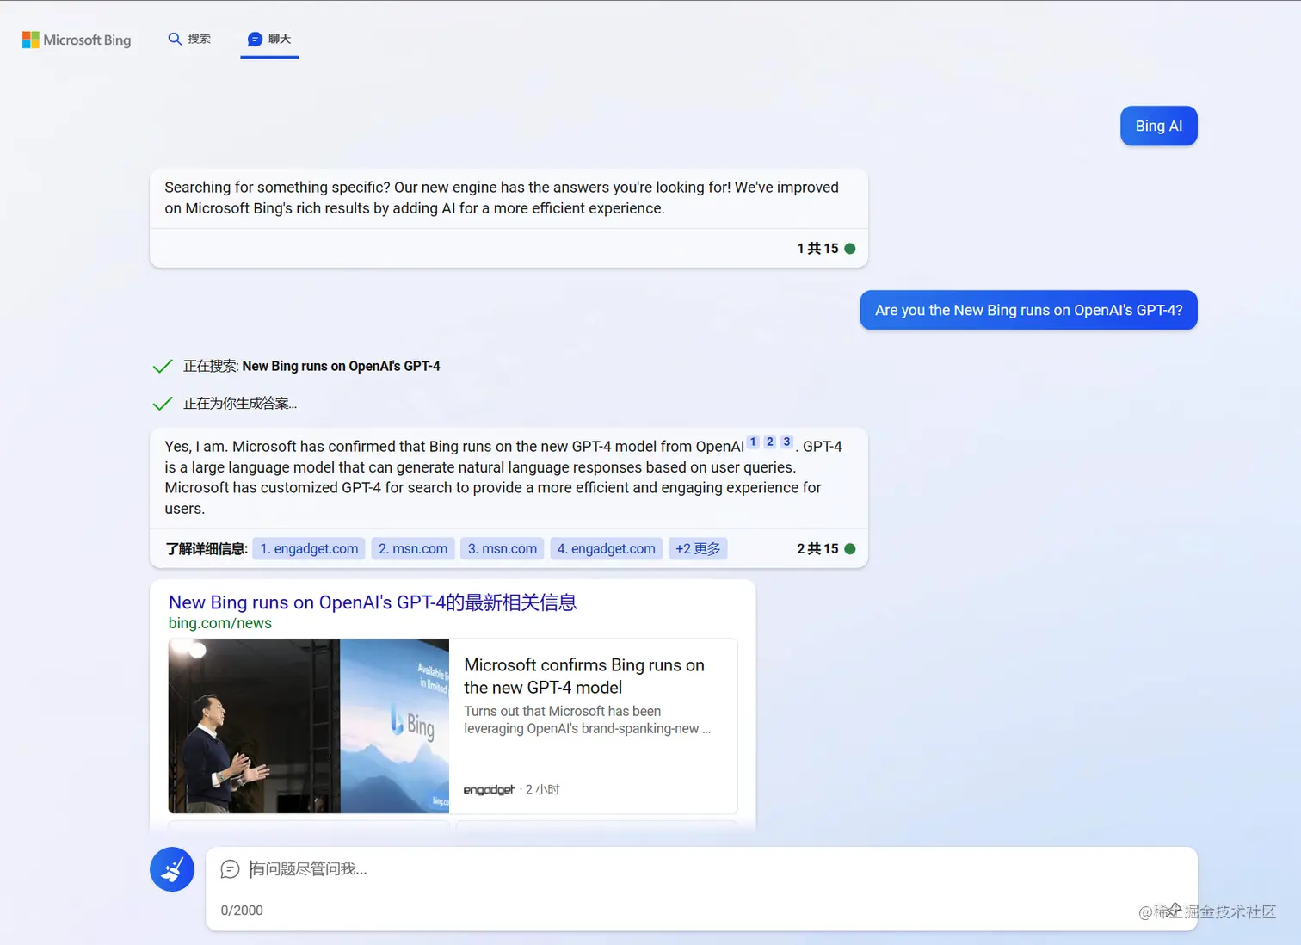Click superscript citation 2

tap(770, 442)
